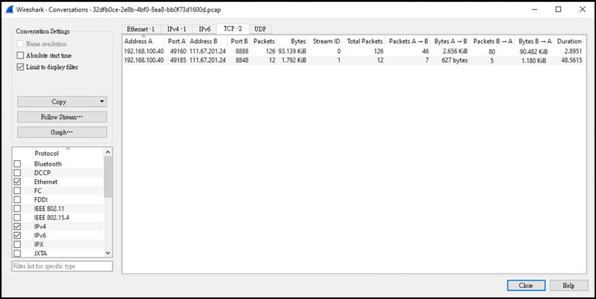
Task: Check the IEEE 802.11 protocol box
Action: [x=17, y=209]
